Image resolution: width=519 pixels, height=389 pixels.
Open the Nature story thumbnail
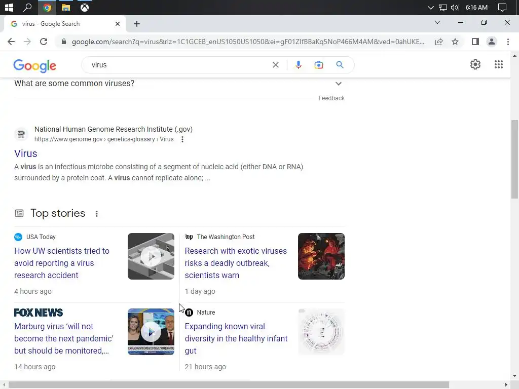click(321, 332)
